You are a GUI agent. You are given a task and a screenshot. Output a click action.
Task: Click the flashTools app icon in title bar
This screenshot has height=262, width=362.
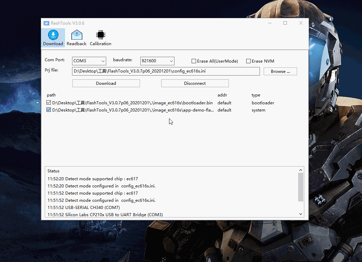(46, 23)
